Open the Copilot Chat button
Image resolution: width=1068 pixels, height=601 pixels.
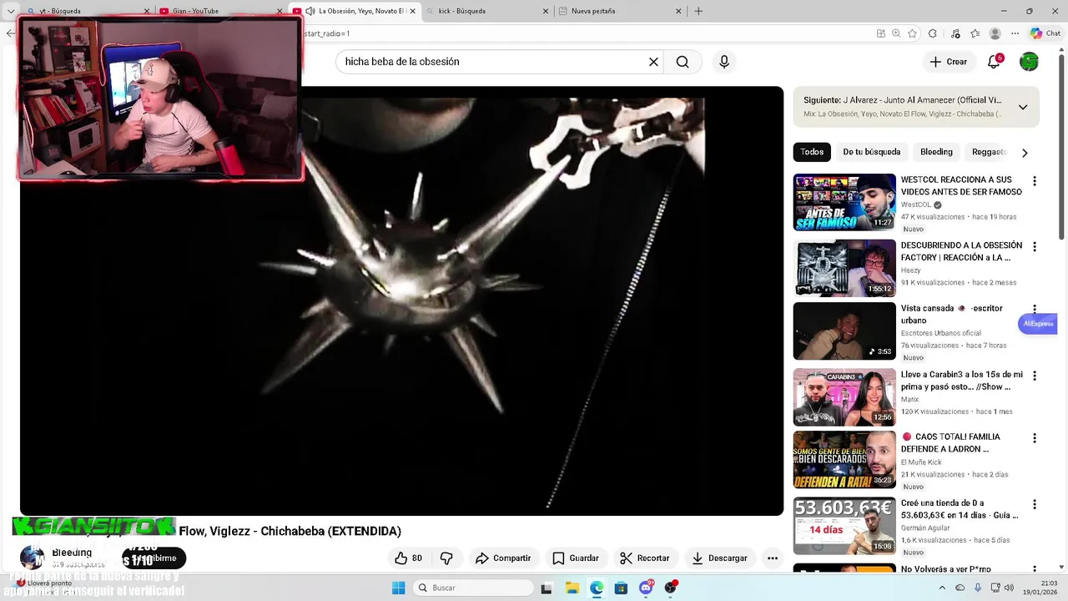[x=1045, y=33]
